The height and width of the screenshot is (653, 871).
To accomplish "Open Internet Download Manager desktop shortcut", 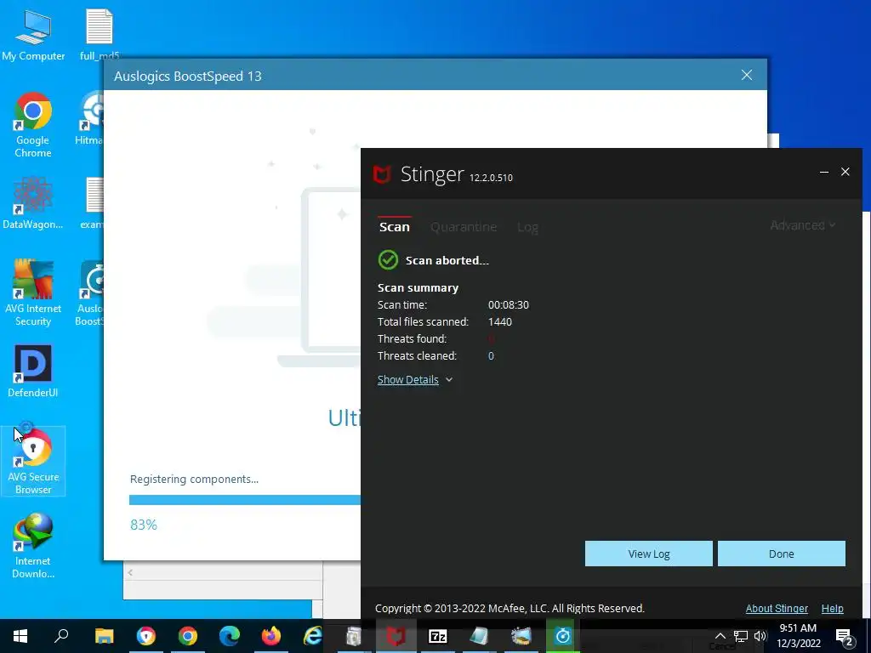I will tap(33, 546).
